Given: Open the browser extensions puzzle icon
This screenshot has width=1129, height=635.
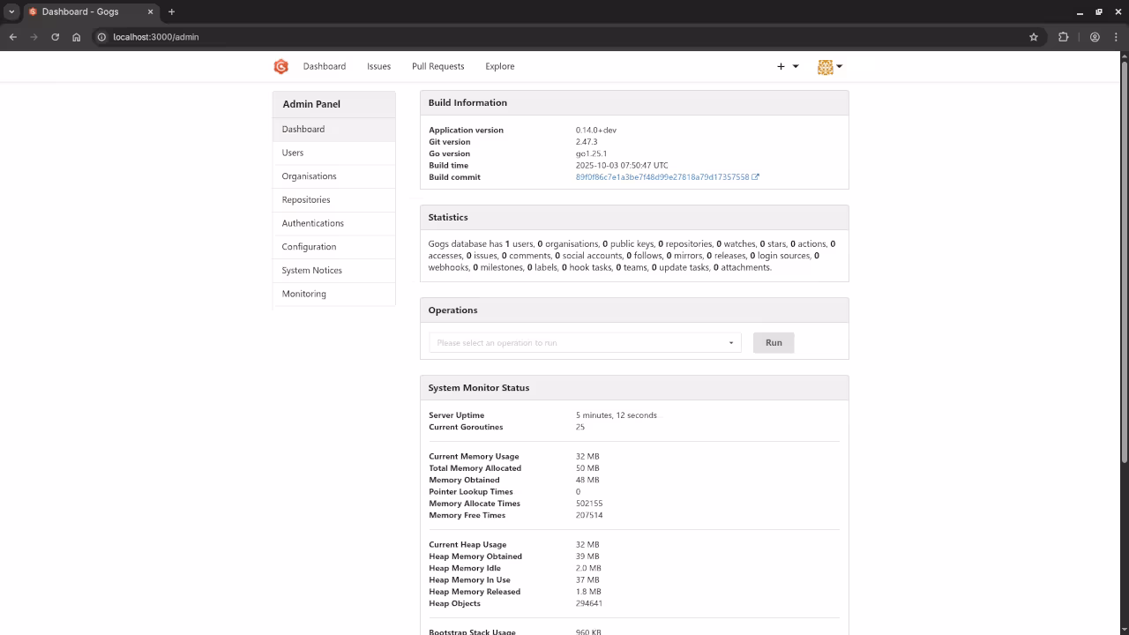Looking at the screenshot, I should 1063,37.
